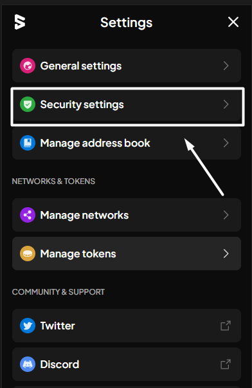
Task: Click the purple Manage networks share icon
Action: 28,215
